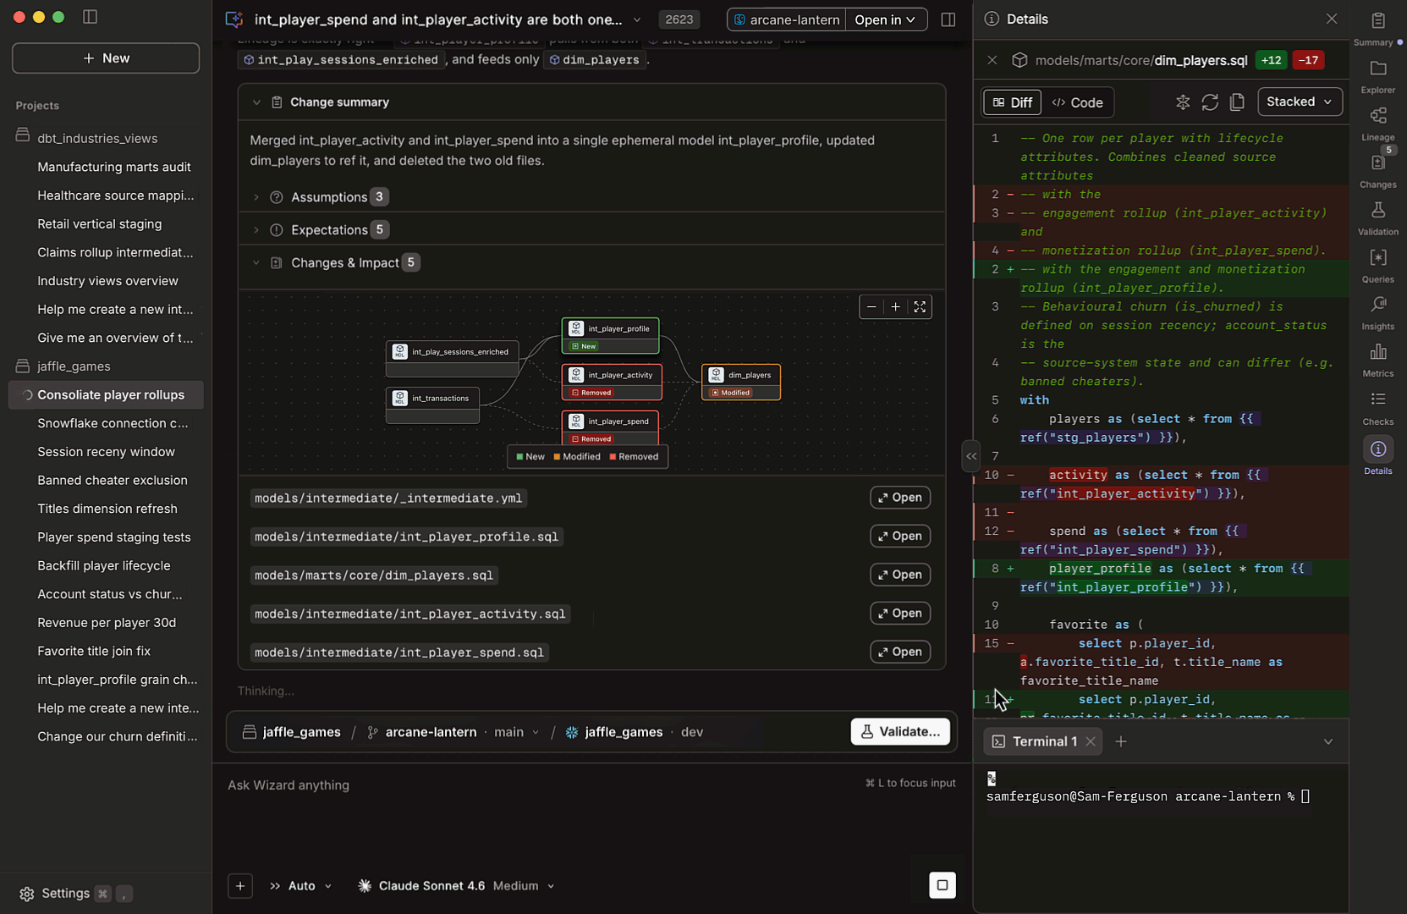
Task: Open int_player_spend.sql file
Action: click(x=900, y=652)
